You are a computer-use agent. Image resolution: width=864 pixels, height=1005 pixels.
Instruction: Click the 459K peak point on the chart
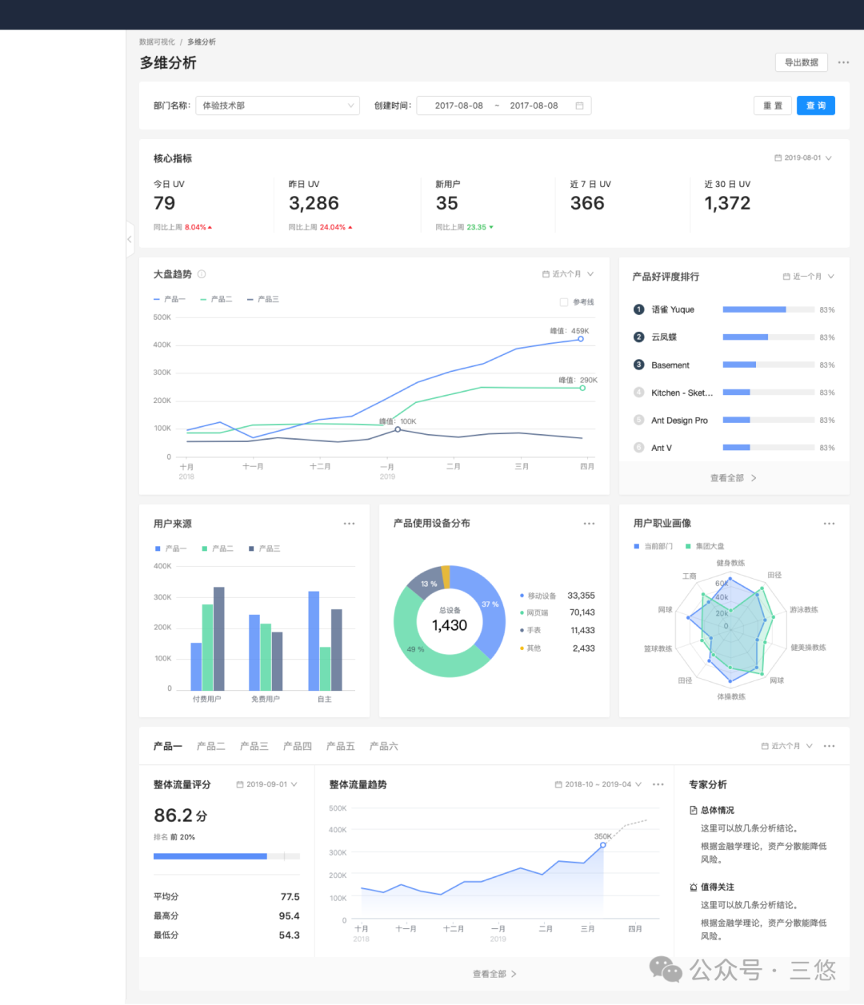coord(581,339)
